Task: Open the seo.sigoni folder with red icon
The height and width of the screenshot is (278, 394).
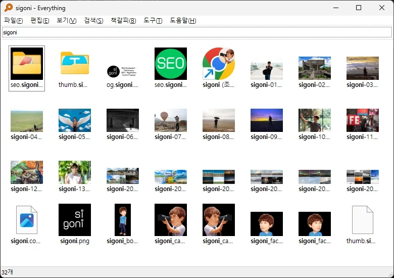Action: pyautogui.click(x=27, y=64)
